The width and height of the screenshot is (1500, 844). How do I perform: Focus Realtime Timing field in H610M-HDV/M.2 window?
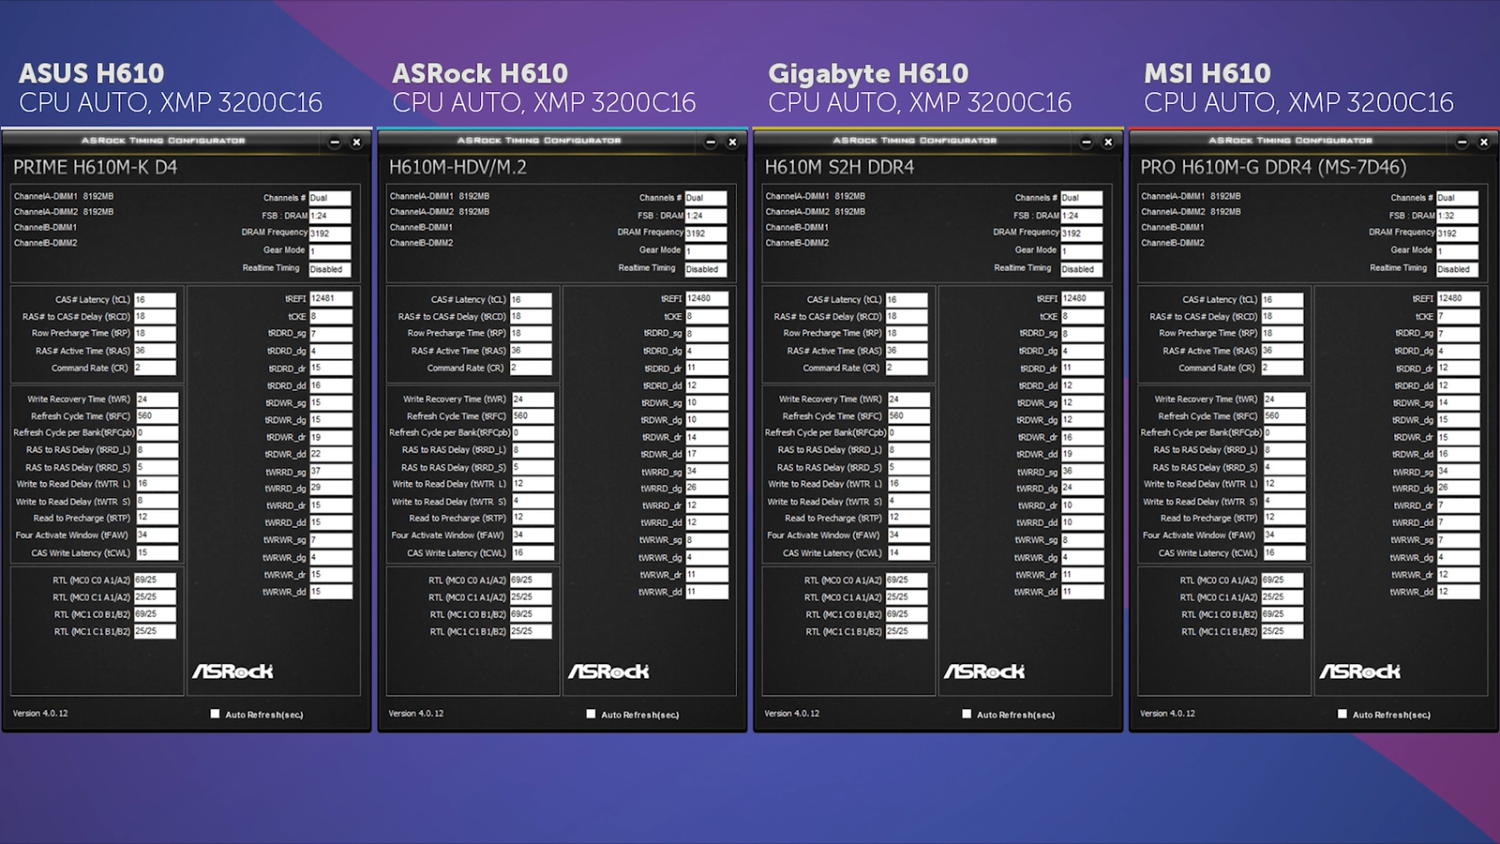point(706,269)
